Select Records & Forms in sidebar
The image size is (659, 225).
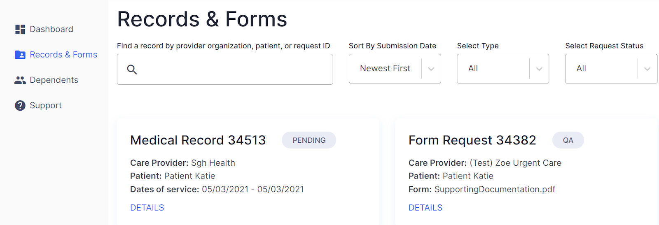(56, 55)
